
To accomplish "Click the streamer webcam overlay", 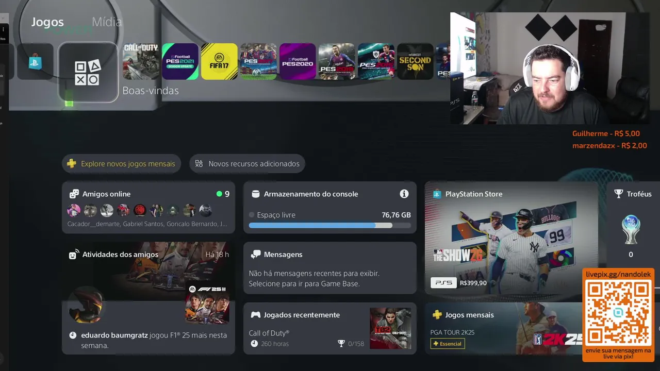I will (x=550, y=69).
